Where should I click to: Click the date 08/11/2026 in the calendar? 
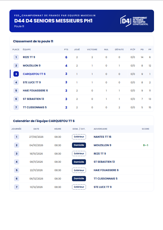[36, 162]
